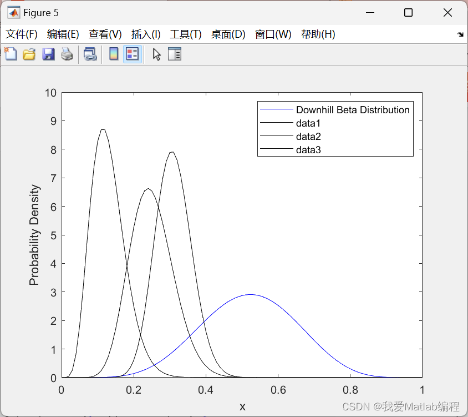Minimize the Figure 5 window
468x417 pixels.
(x=370, y=13)
